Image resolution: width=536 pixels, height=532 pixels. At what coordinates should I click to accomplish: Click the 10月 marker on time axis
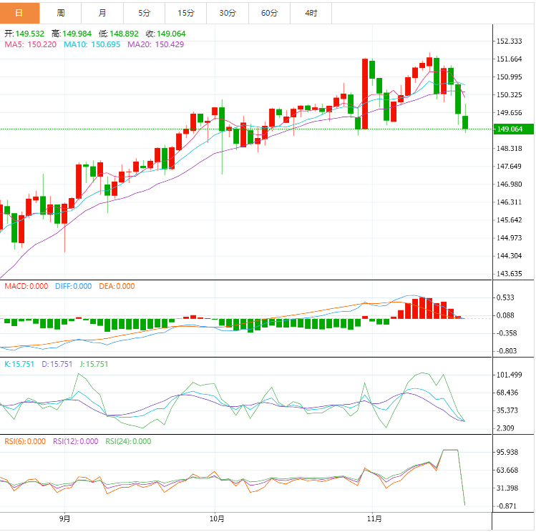[x=218, y=518]
